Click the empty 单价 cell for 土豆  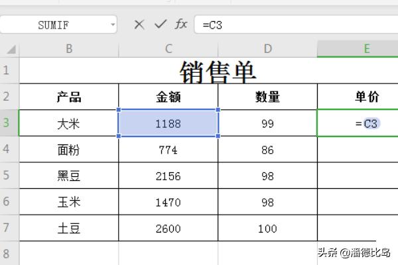[x=358, y=228]
